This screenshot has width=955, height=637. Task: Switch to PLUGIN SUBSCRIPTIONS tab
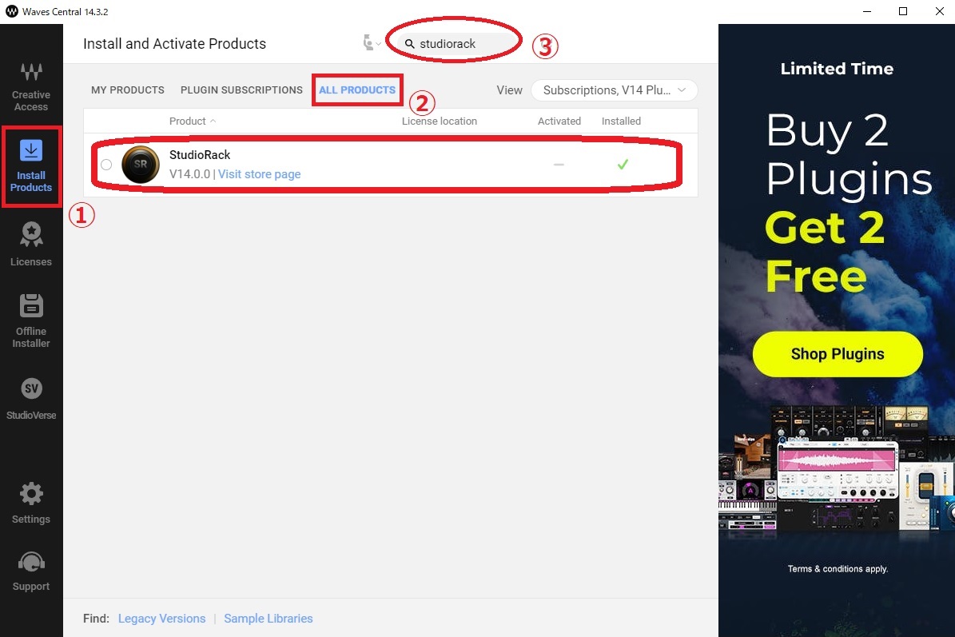pyautogui.click(x=241, y=90)
